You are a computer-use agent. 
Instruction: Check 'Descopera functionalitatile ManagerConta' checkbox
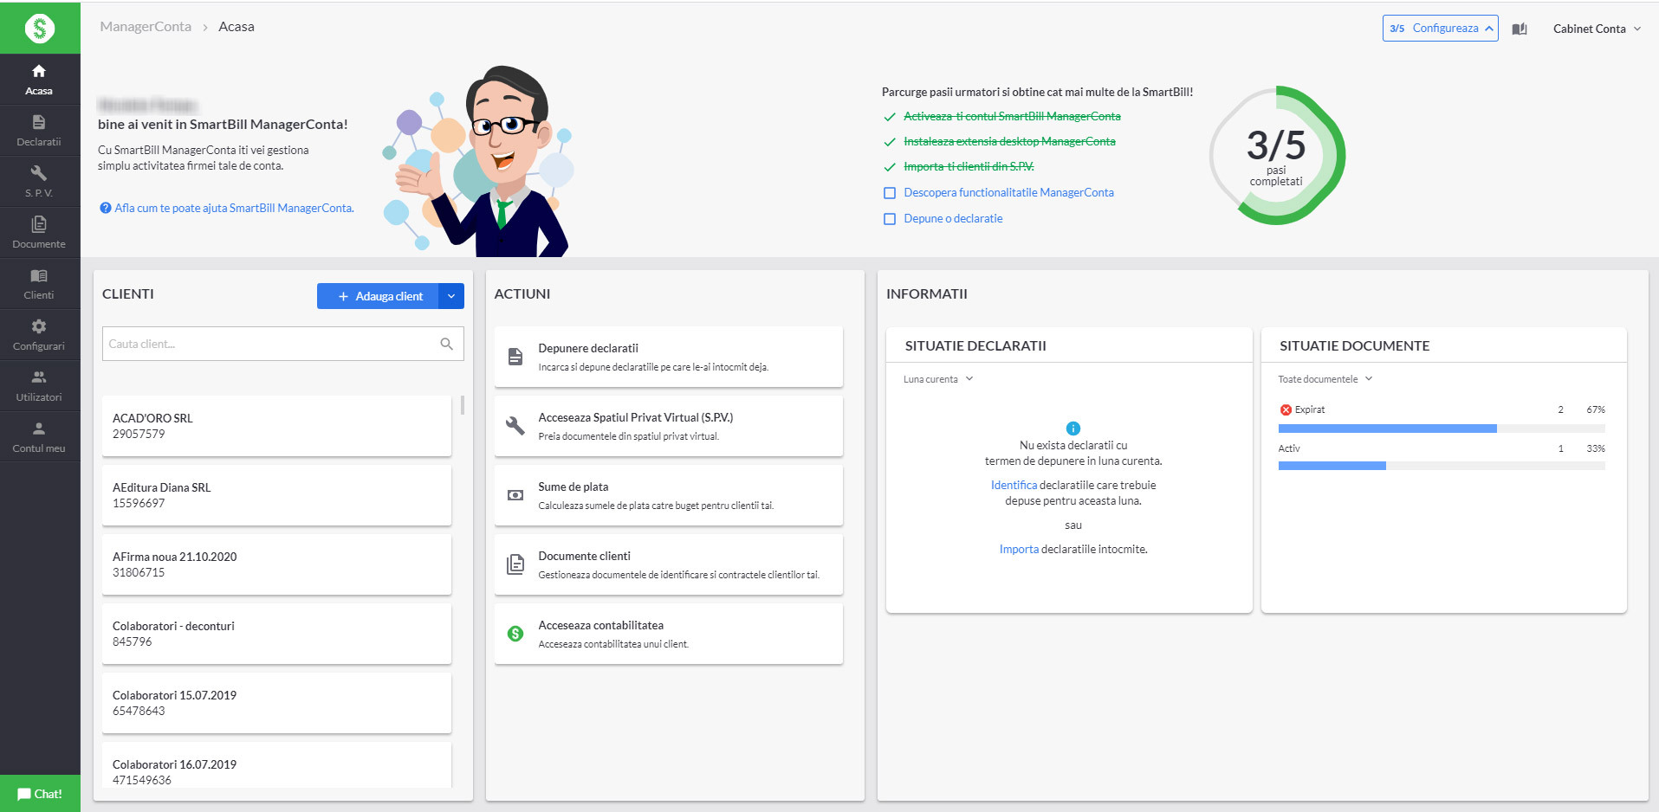pyautogui.click(x=889, y=193)
